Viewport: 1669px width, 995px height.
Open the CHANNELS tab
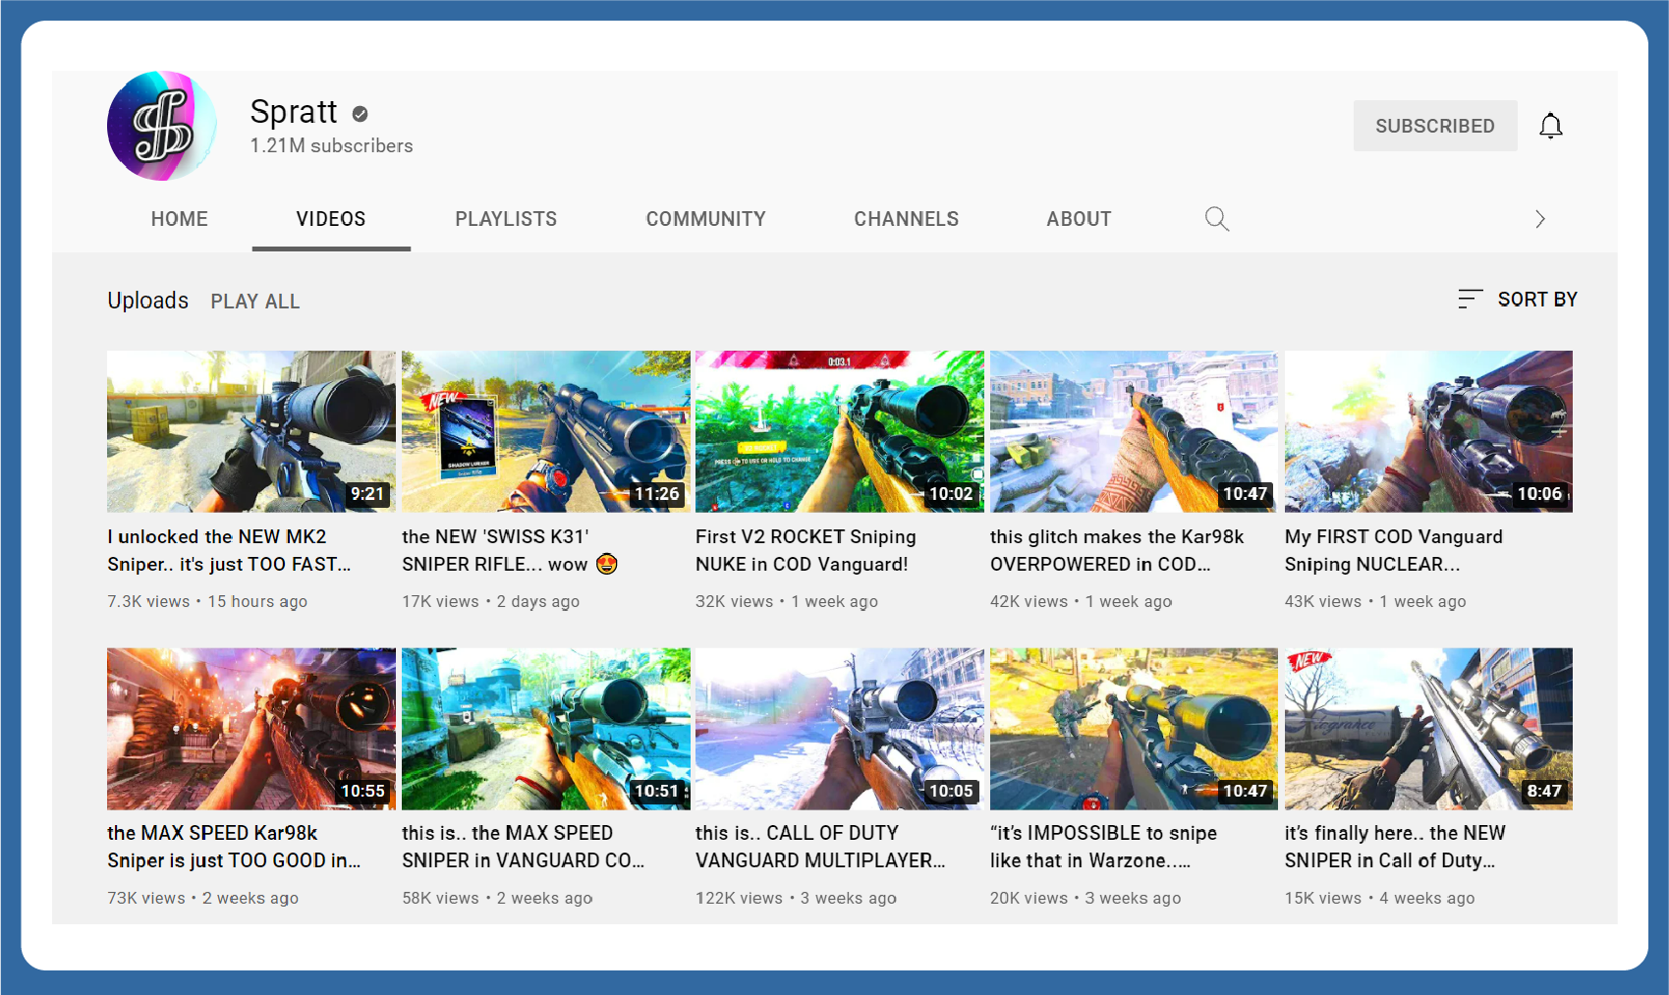906,219
